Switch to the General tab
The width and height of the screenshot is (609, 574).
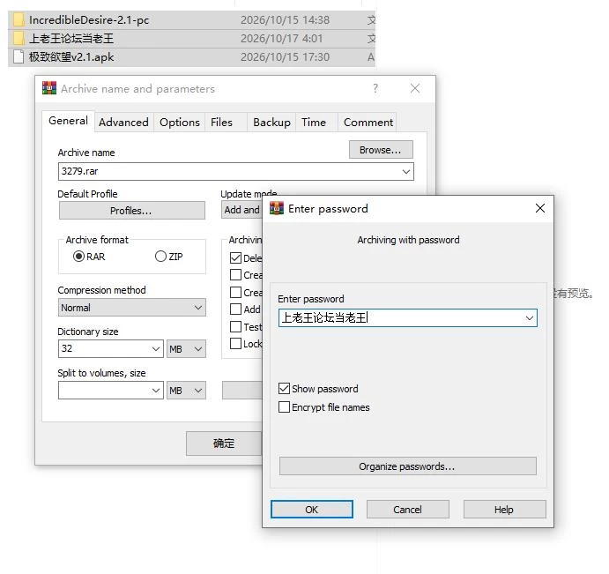(x=69, y=121)
